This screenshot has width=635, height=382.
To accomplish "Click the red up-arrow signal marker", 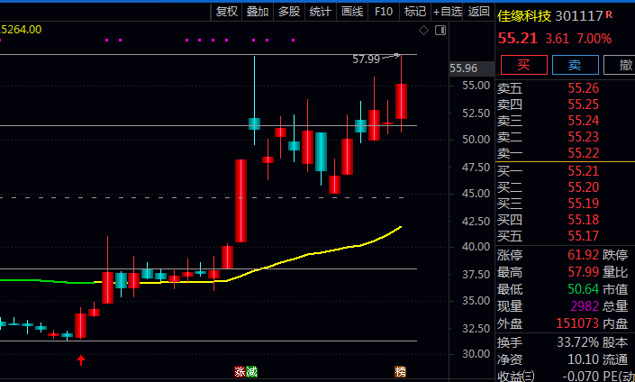I will point(81,359).
